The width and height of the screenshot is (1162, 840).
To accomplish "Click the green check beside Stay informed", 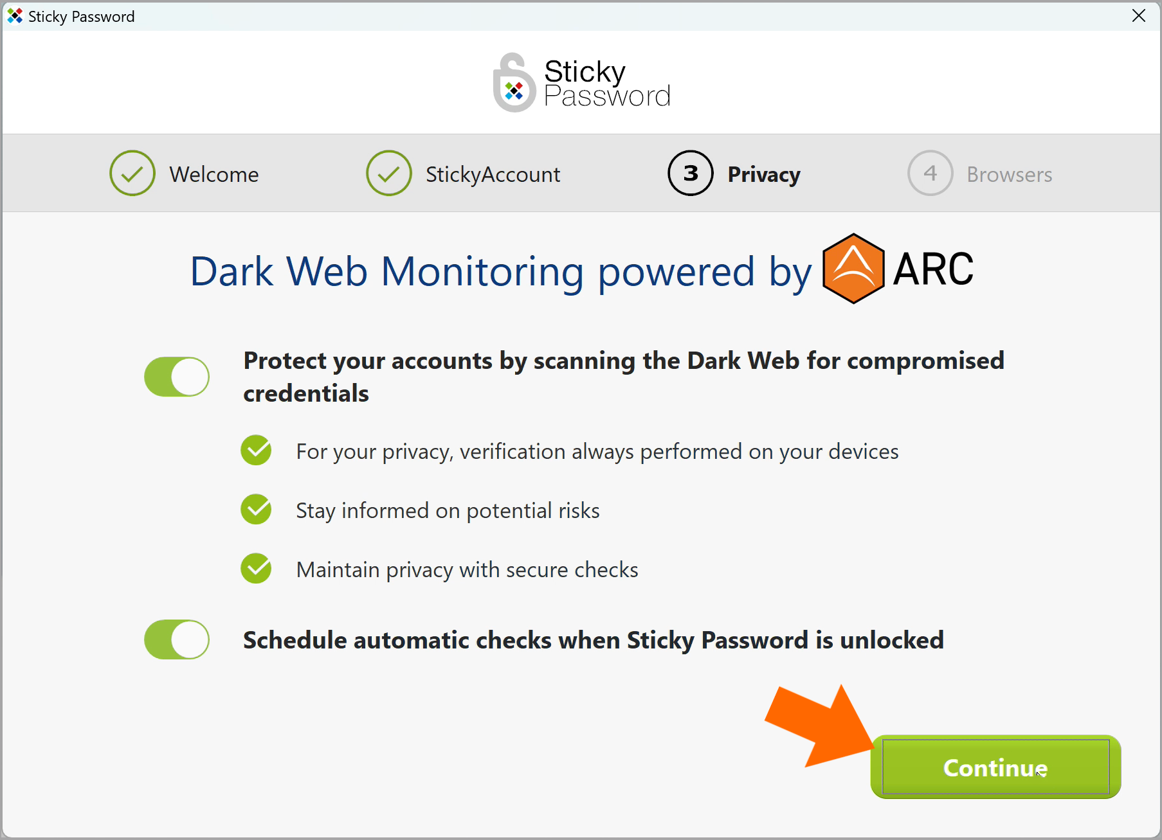I will click(256, 510).
